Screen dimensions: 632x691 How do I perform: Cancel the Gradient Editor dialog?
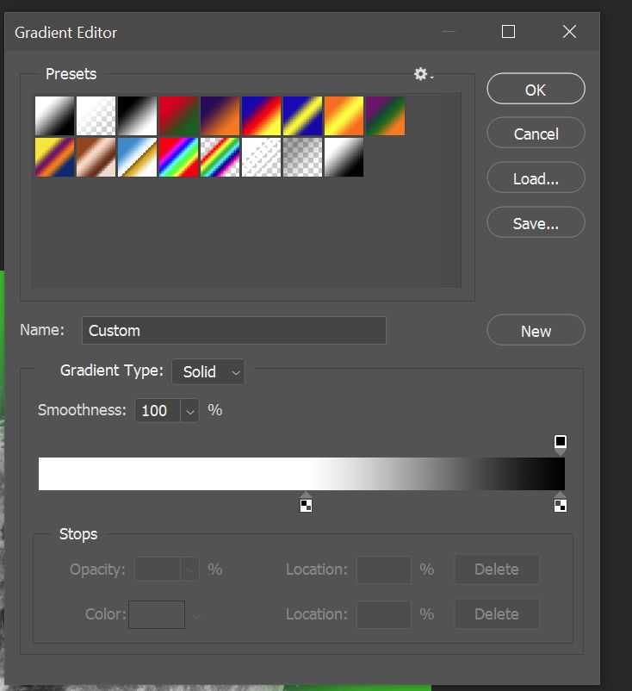[x=536, y=133]
